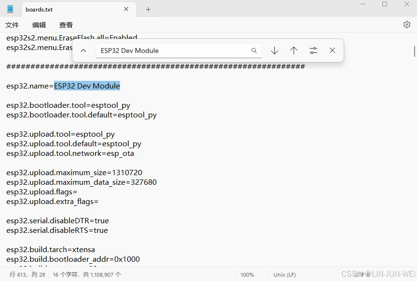
Task: Click Unix (LF) line ending entry
Action: 284,275
